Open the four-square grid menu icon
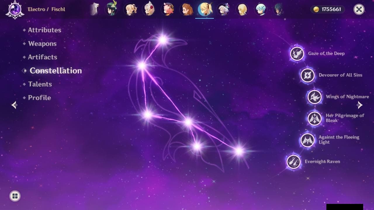The image size is (374, 210). [15, 196]
